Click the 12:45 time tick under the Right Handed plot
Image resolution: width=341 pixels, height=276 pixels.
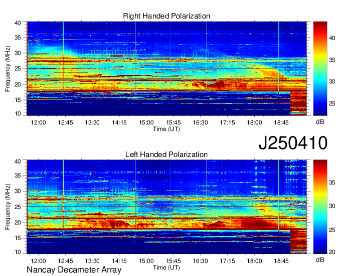click(x=65, y=122)
